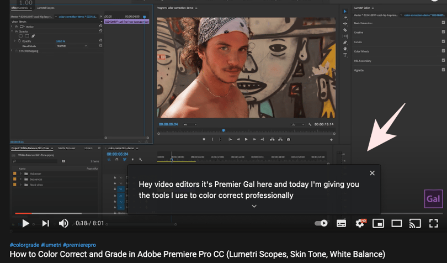Enter full screen mode
This screenshot has height=263, width=447.
434,223
